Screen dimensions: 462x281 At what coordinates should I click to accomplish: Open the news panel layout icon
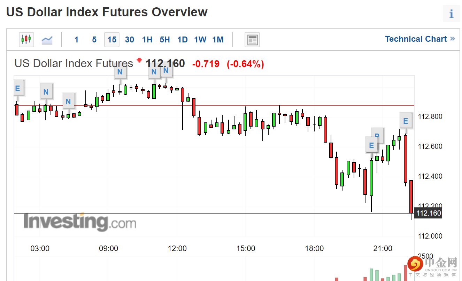[x=252, y=40]
